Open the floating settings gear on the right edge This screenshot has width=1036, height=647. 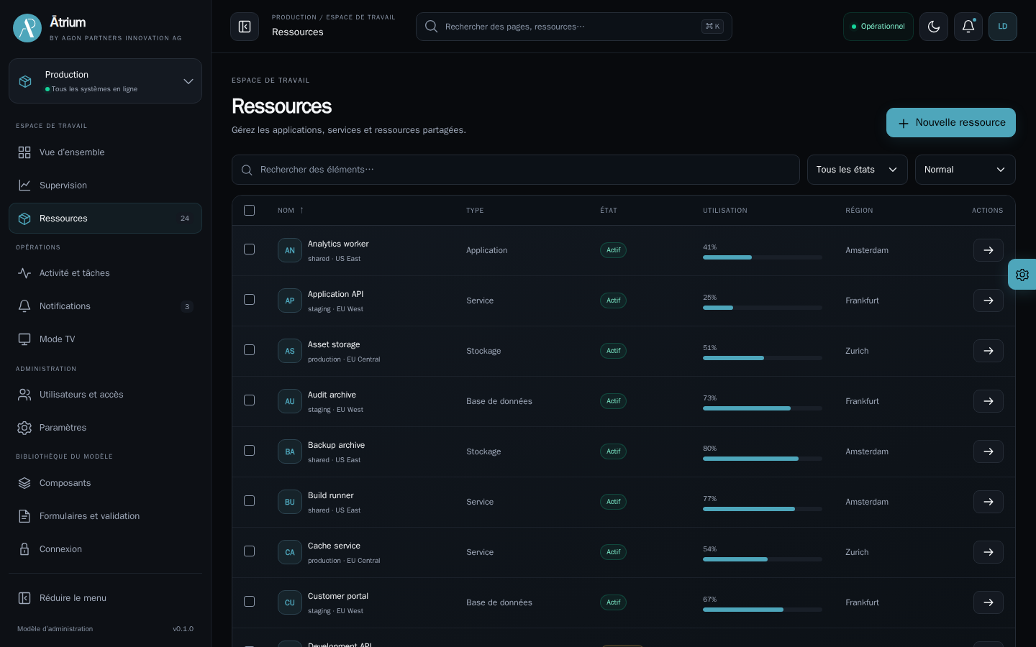pos(1022,275)
